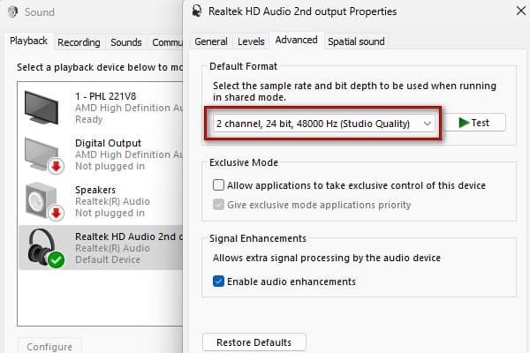Enable exclusive control of this device checkbox

[218, 185]
